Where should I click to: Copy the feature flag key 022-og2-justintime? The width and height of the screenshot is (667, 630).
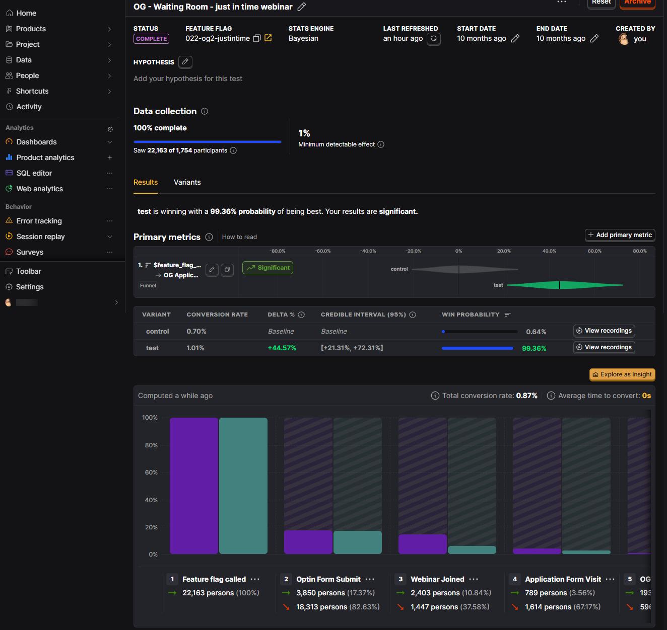tap(257, 38)
